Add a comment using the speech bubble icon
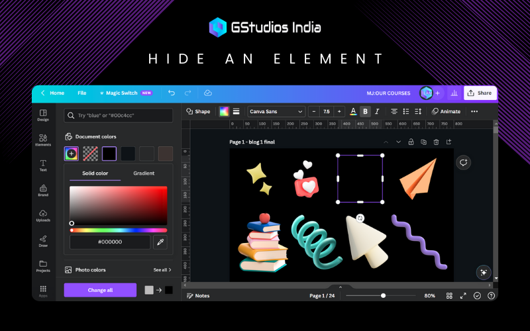530x331 pixels. click(463, 162)
